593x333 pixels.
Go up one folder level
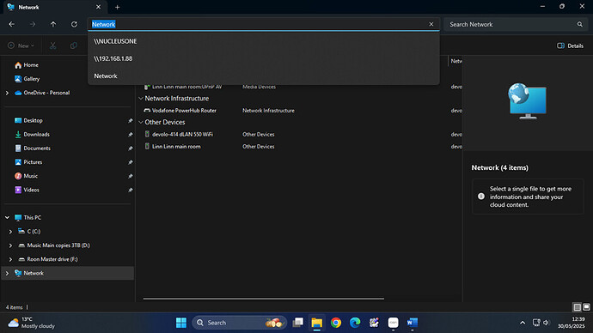click(x=53, y=24)
